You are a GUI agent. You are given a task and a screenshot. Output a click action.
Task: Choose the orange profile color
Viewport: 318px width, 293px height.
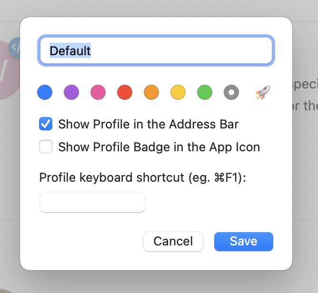pos(151,92)
